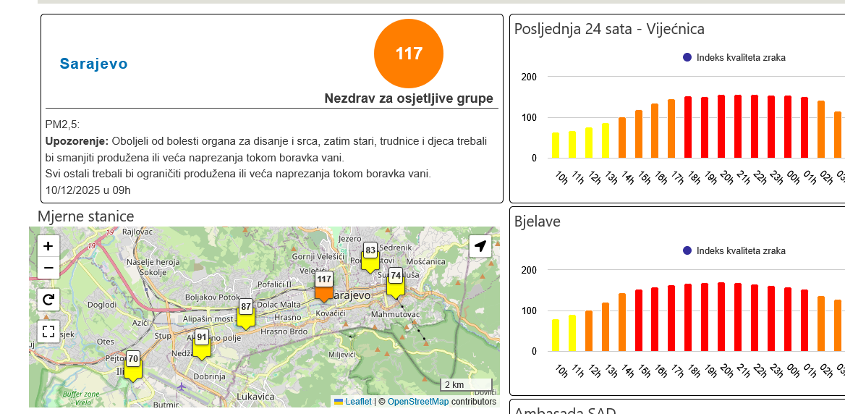Click the station marker showing 70
This screenshot has width=845, height=414.
[x=133, y=366]
